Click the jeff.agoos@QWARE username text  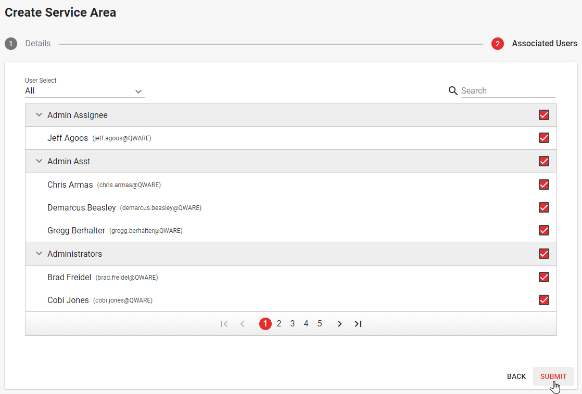pos(122,138)
